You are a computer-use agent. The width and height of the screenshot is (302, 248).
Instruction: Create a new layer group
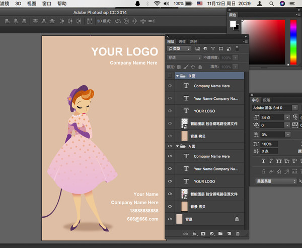220,233
